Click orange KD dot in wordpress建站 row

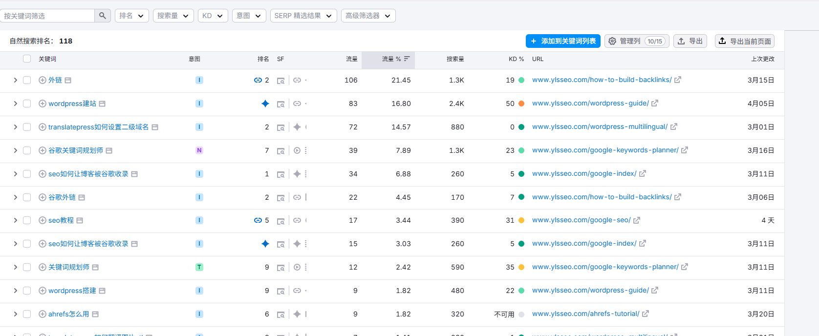(x=521, y=104)
